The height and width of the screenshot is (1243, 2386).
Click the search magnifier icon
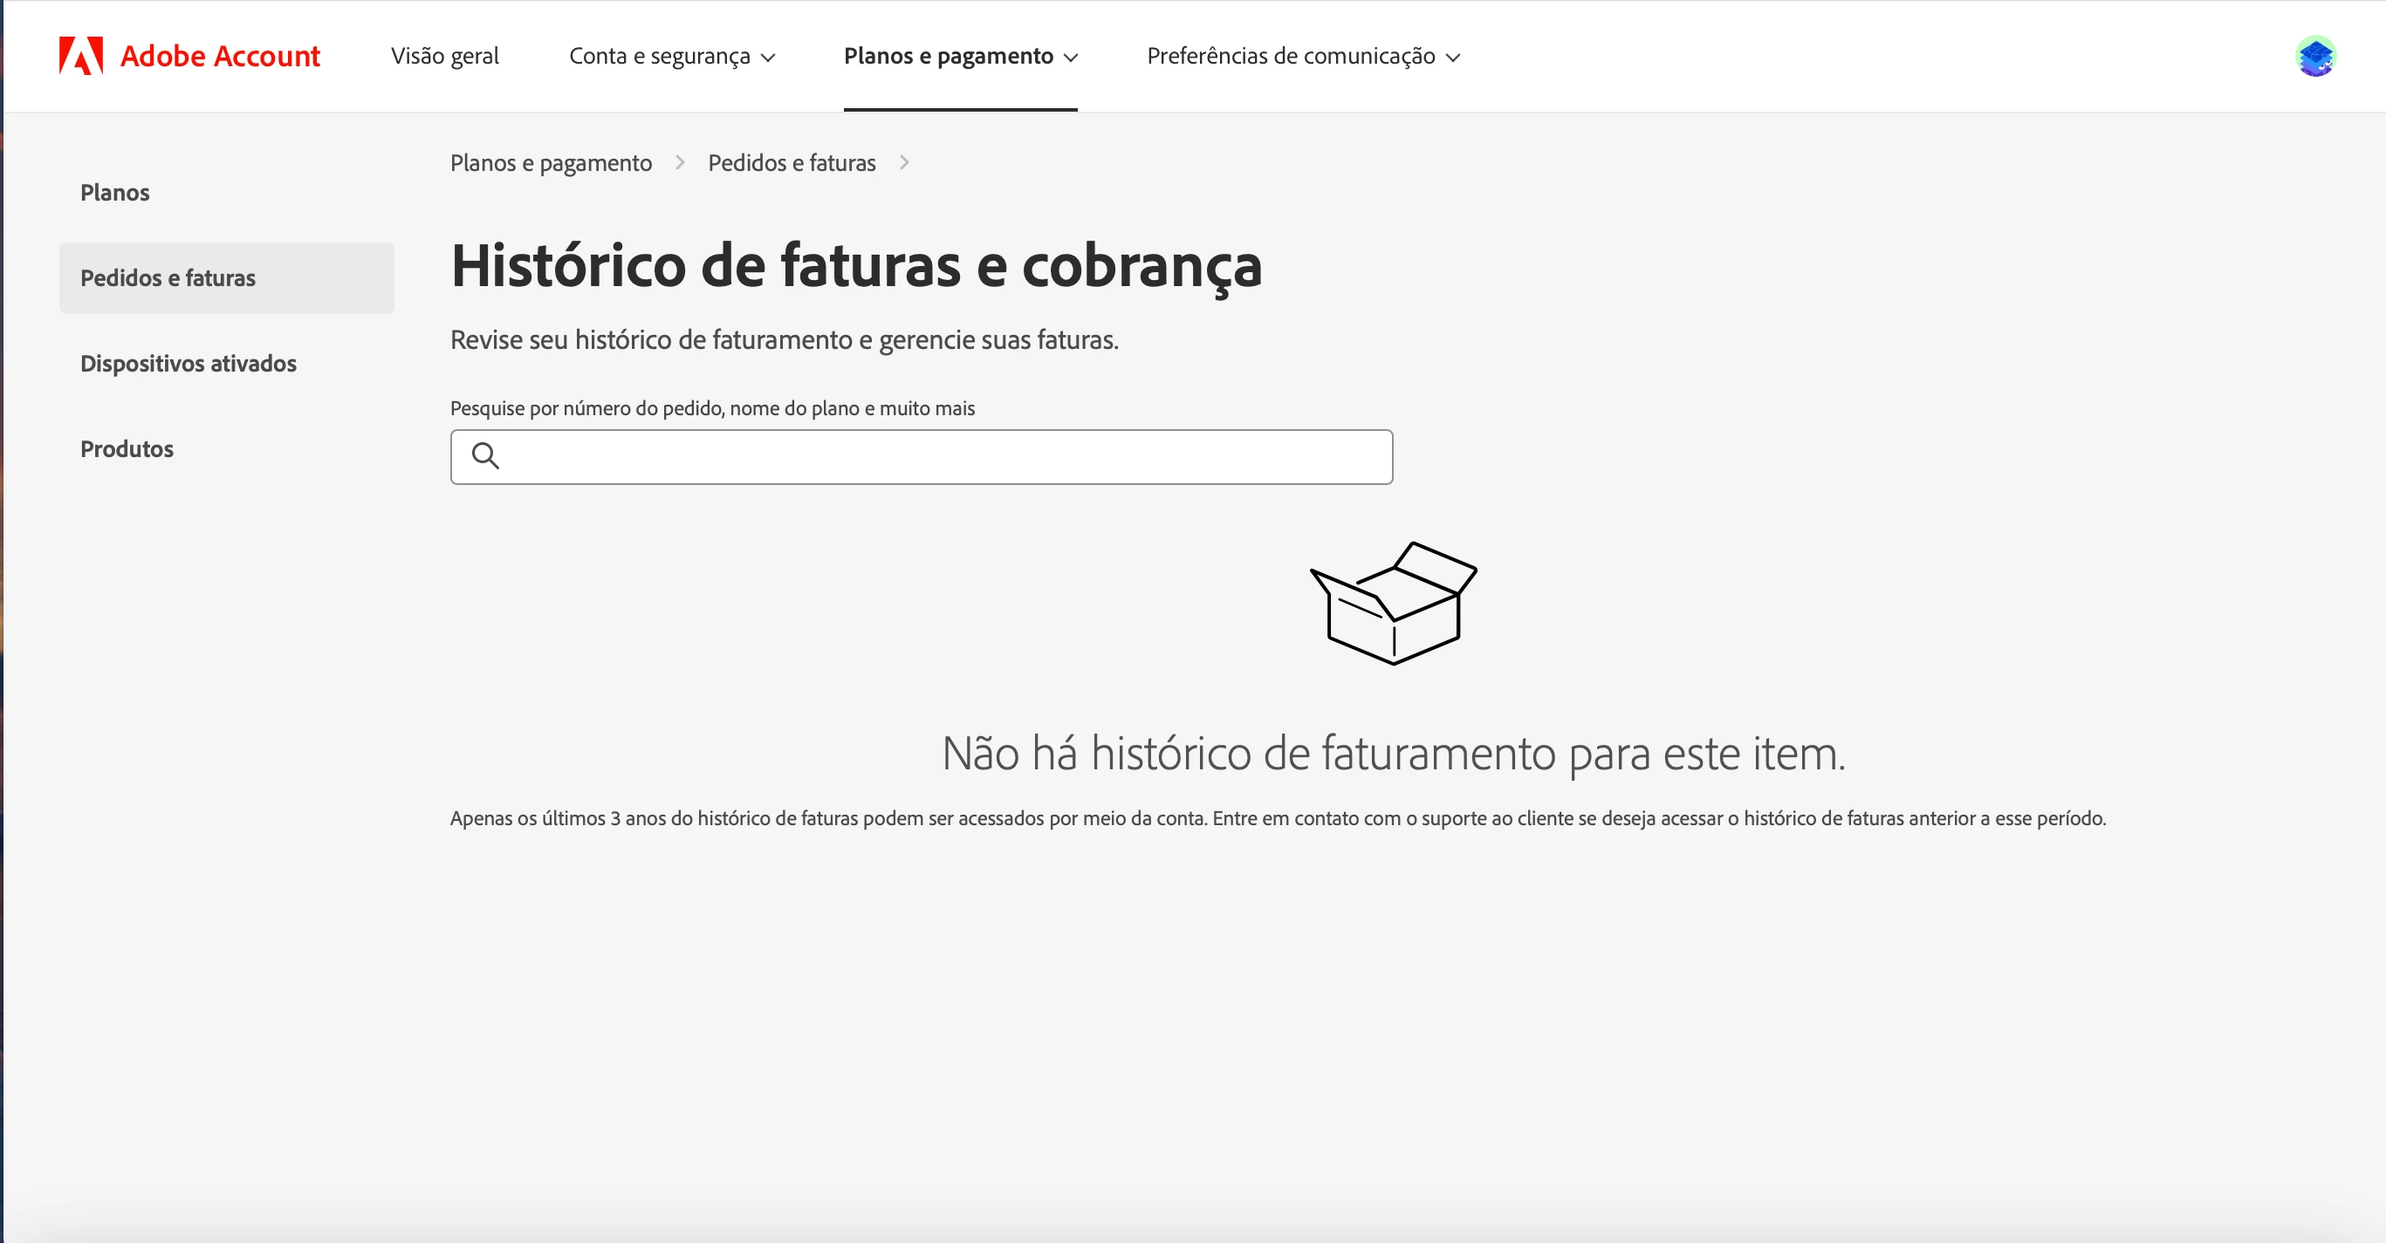click(x=485, y=455)
